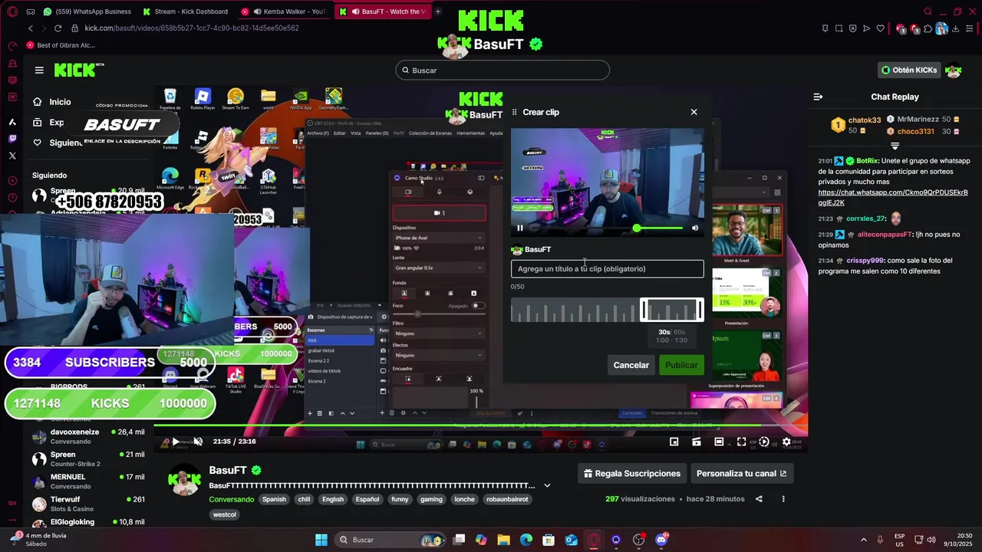Viewport: 982px width, 552px height.
Task: Click the Buscar search field on Kick
Action: [x=503, y=71]
